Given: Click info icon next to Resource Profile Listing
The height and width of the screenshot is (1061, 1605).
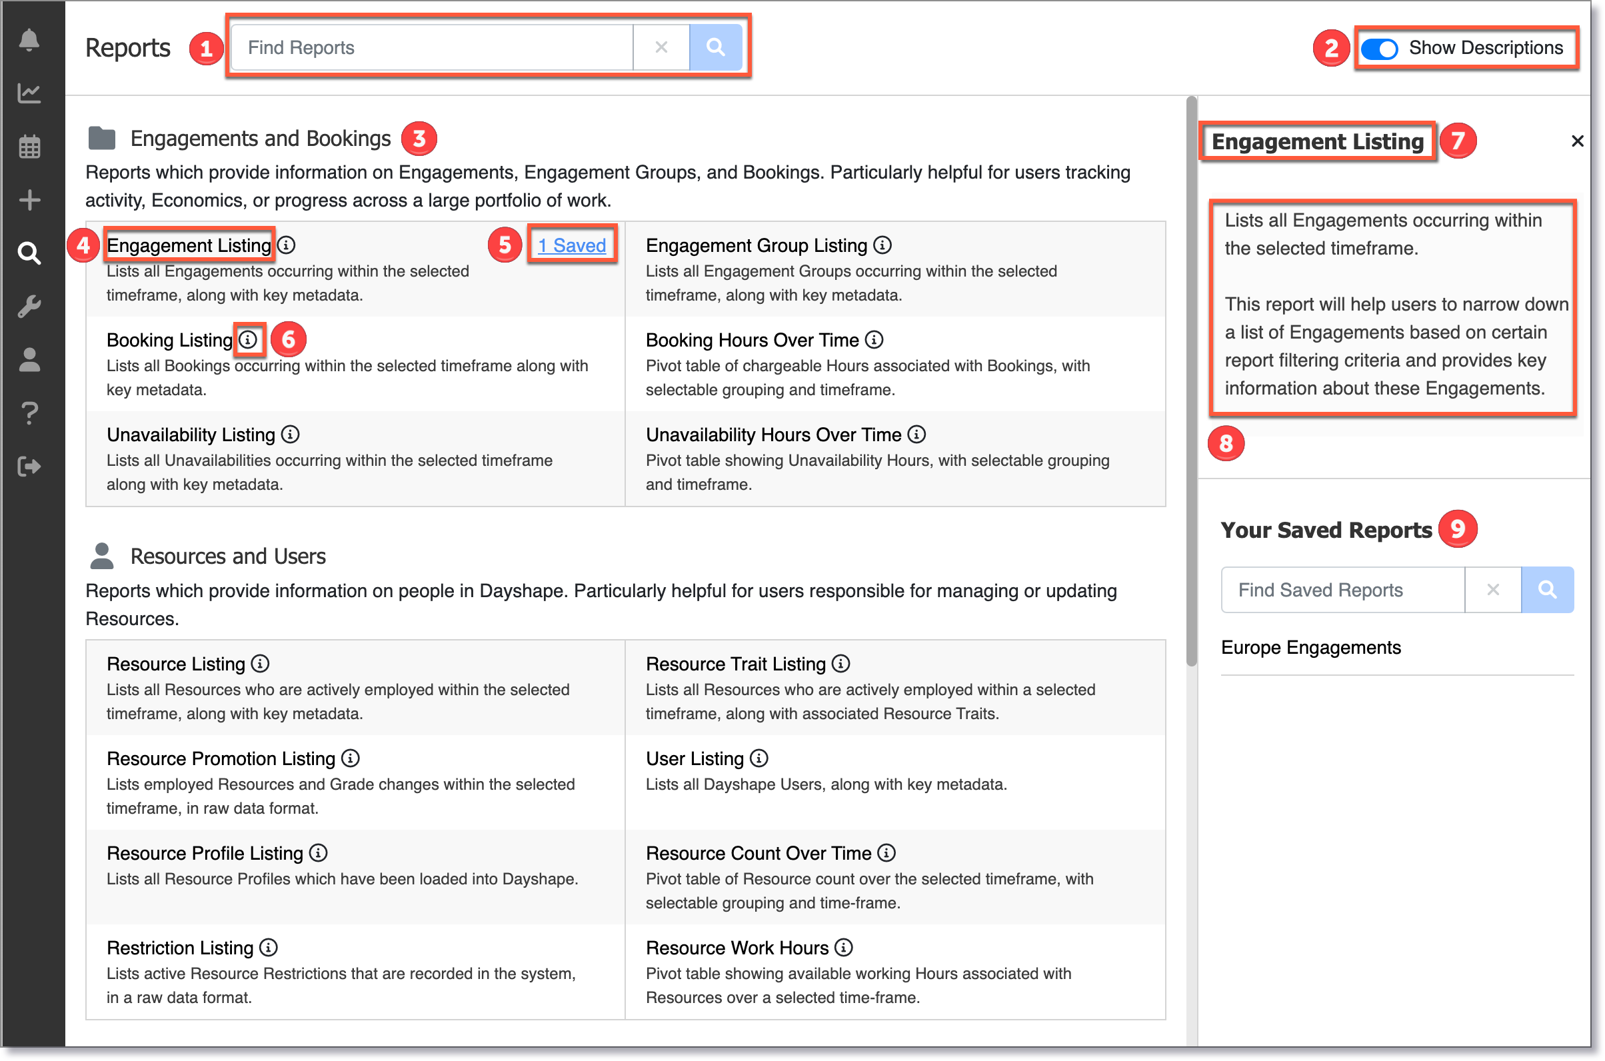Looking at the screenshot, I should (x=318, y=853).
